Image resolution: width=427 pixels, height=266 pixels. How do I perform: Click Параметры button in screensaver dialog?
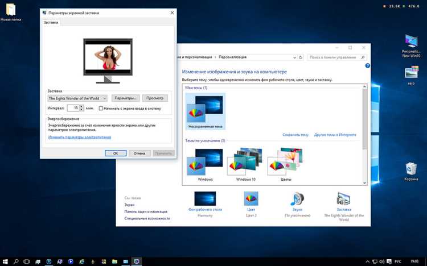tap(126, 98)
